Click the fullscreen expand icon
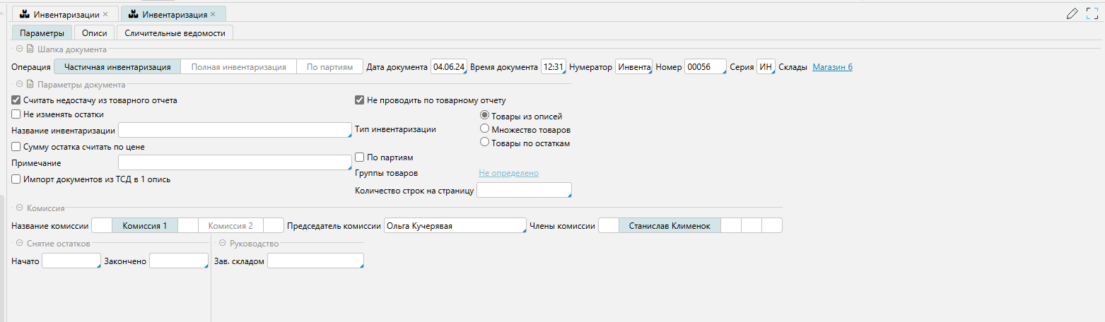 pos(1092,13)
